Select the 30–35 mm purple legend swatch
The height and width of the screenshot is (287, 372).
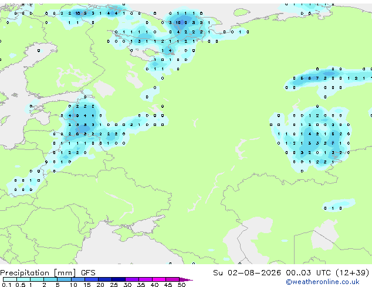pos(131,279)
